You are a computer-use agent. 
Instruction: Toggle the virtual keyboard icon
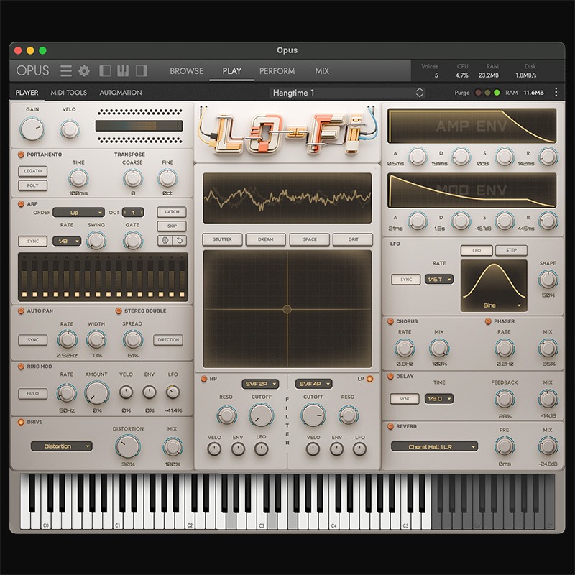pos(123,70)
